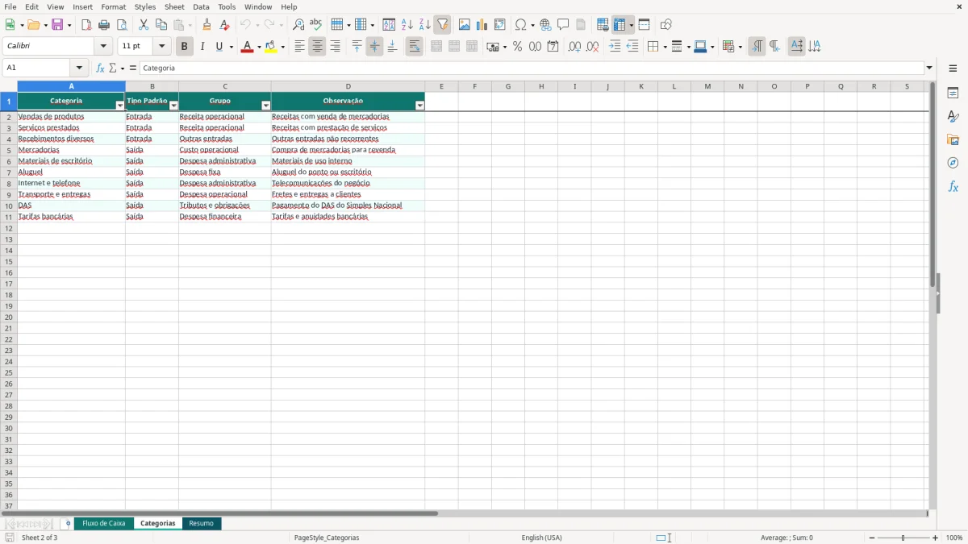Click the Split Window icon

pyautogui.click(x=644, y=25)
